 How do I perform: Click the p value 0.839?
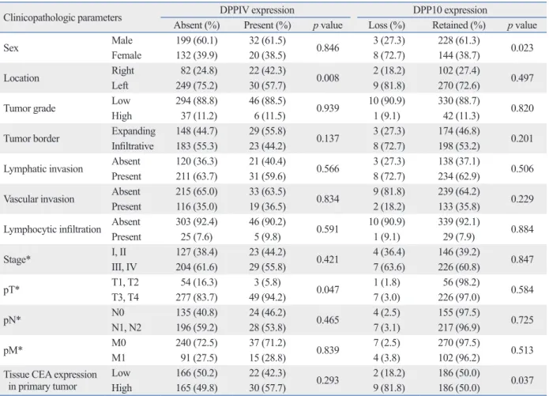click(x=328, y=350)
